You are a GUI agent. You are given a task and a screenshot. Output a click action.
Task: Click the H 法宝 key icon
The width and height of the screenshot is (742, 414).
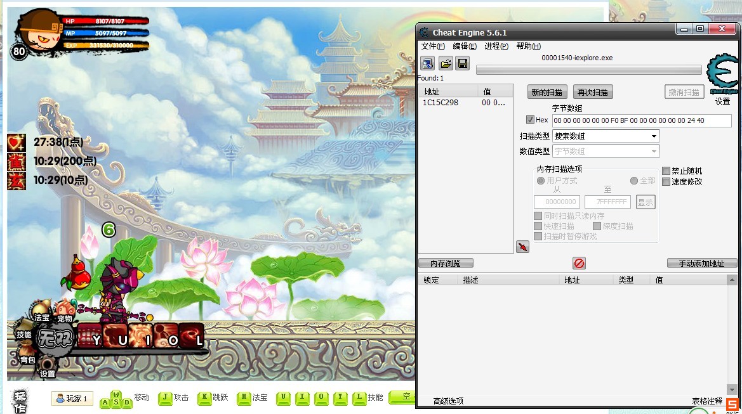pos(244,398)
